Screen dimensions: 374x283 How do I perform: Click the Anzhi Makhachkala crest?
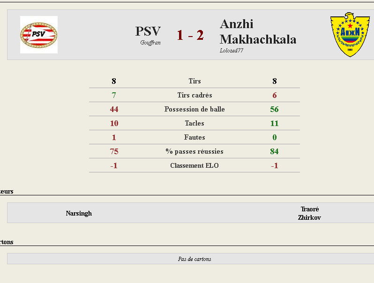pyautogui.click(x=350, y=35)
